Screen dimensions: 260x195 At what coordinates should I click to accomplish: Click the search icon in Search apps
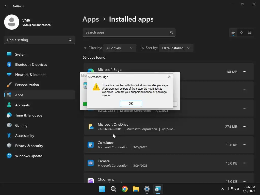click(x=172, y=32)
